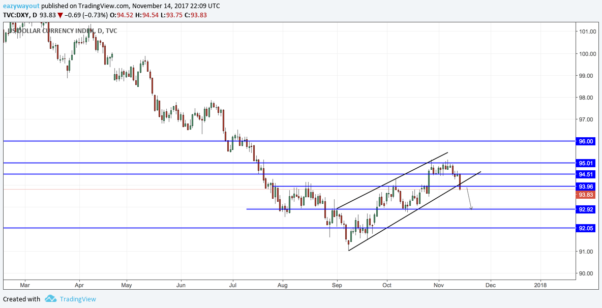
Task: Select the 92.05 price level label
Action: tap(586, 228)
